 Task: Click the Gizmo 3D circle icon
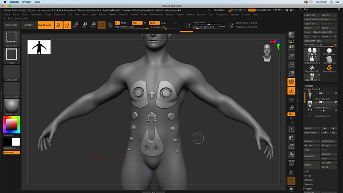click(102, 25)
